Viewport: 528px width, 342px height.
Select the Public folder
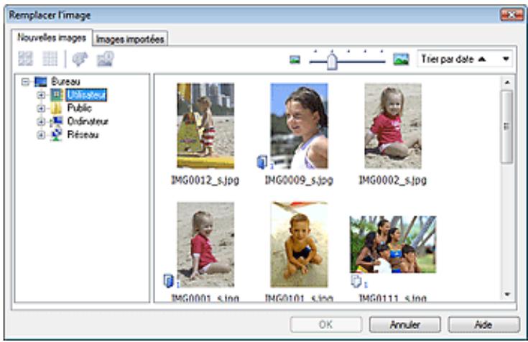click(80, 108)
